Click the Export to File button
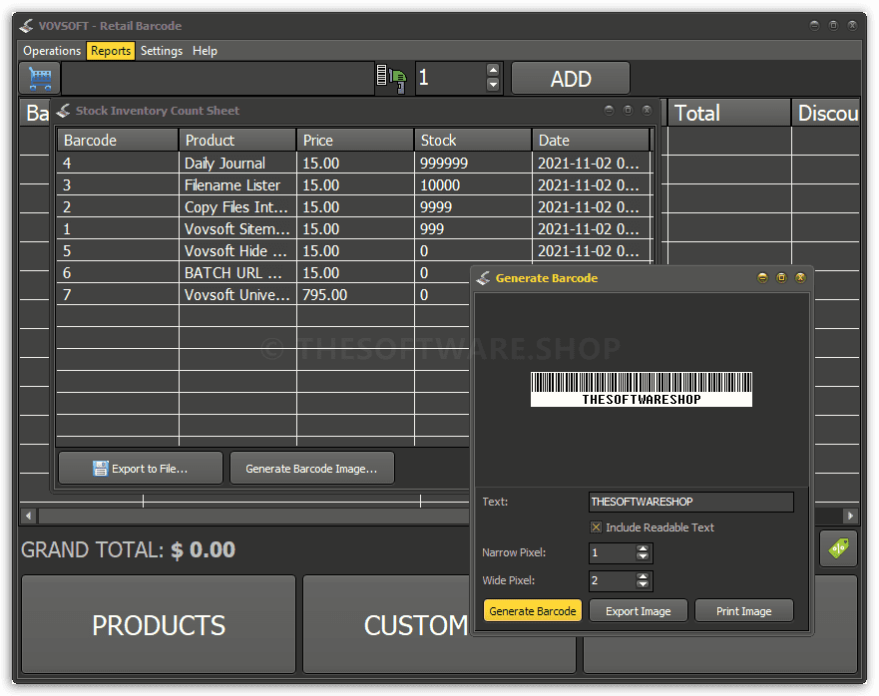The height and width of the screenshot is (696, 879). point(141,469)
